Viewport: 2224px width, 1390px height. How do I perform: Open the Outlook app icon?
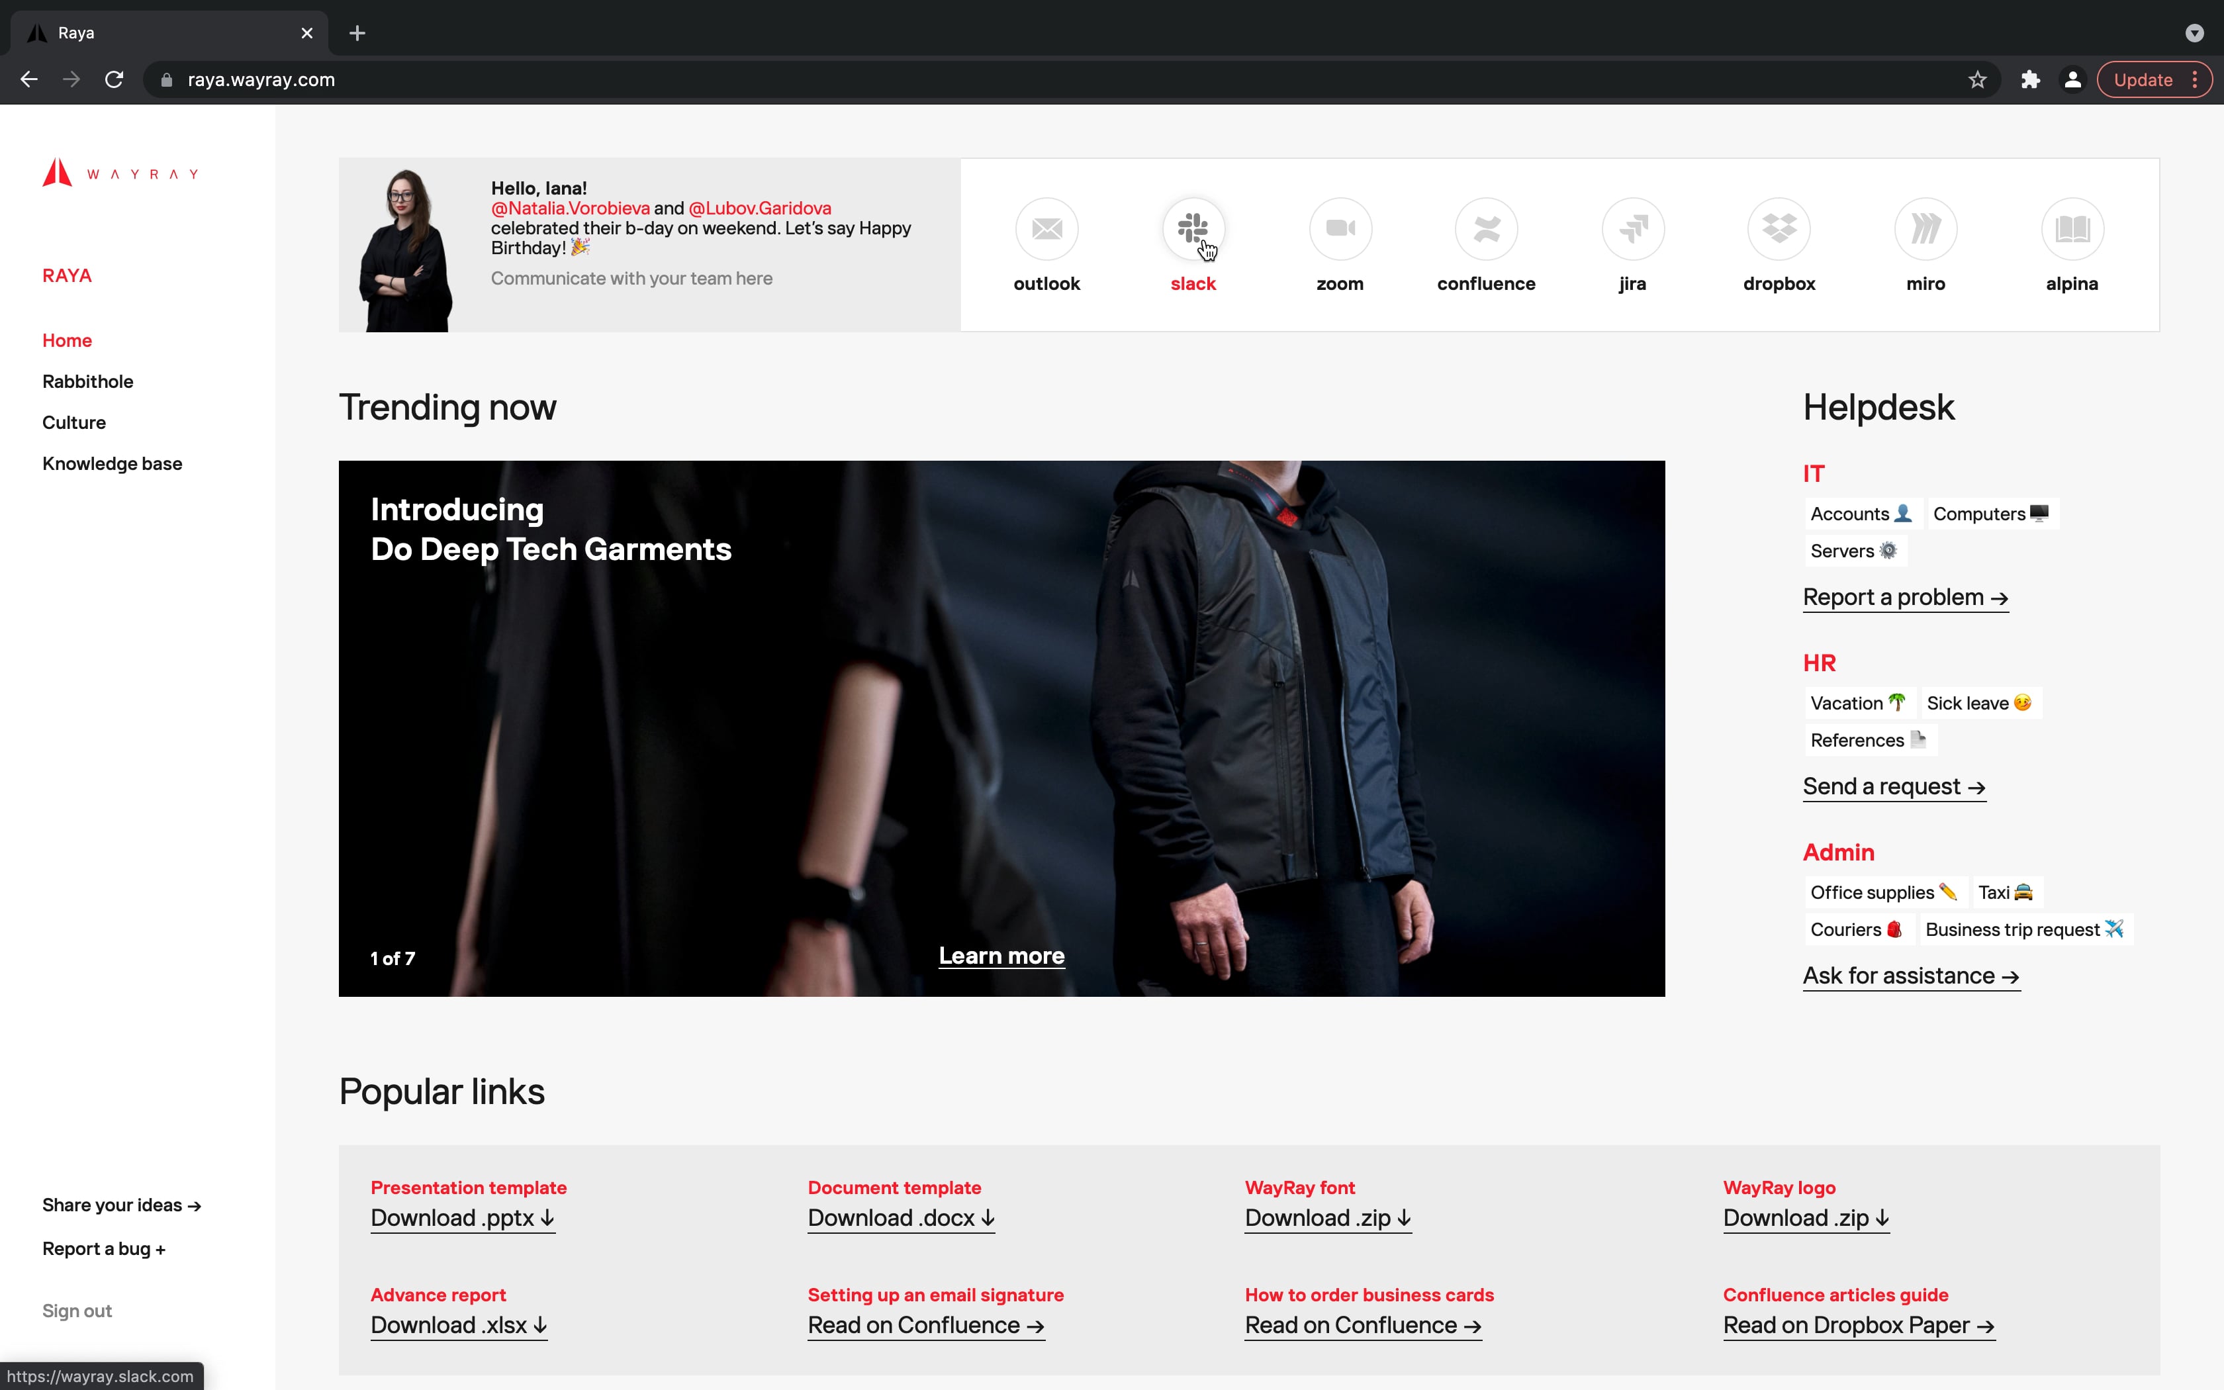[x=1046, y=229]
